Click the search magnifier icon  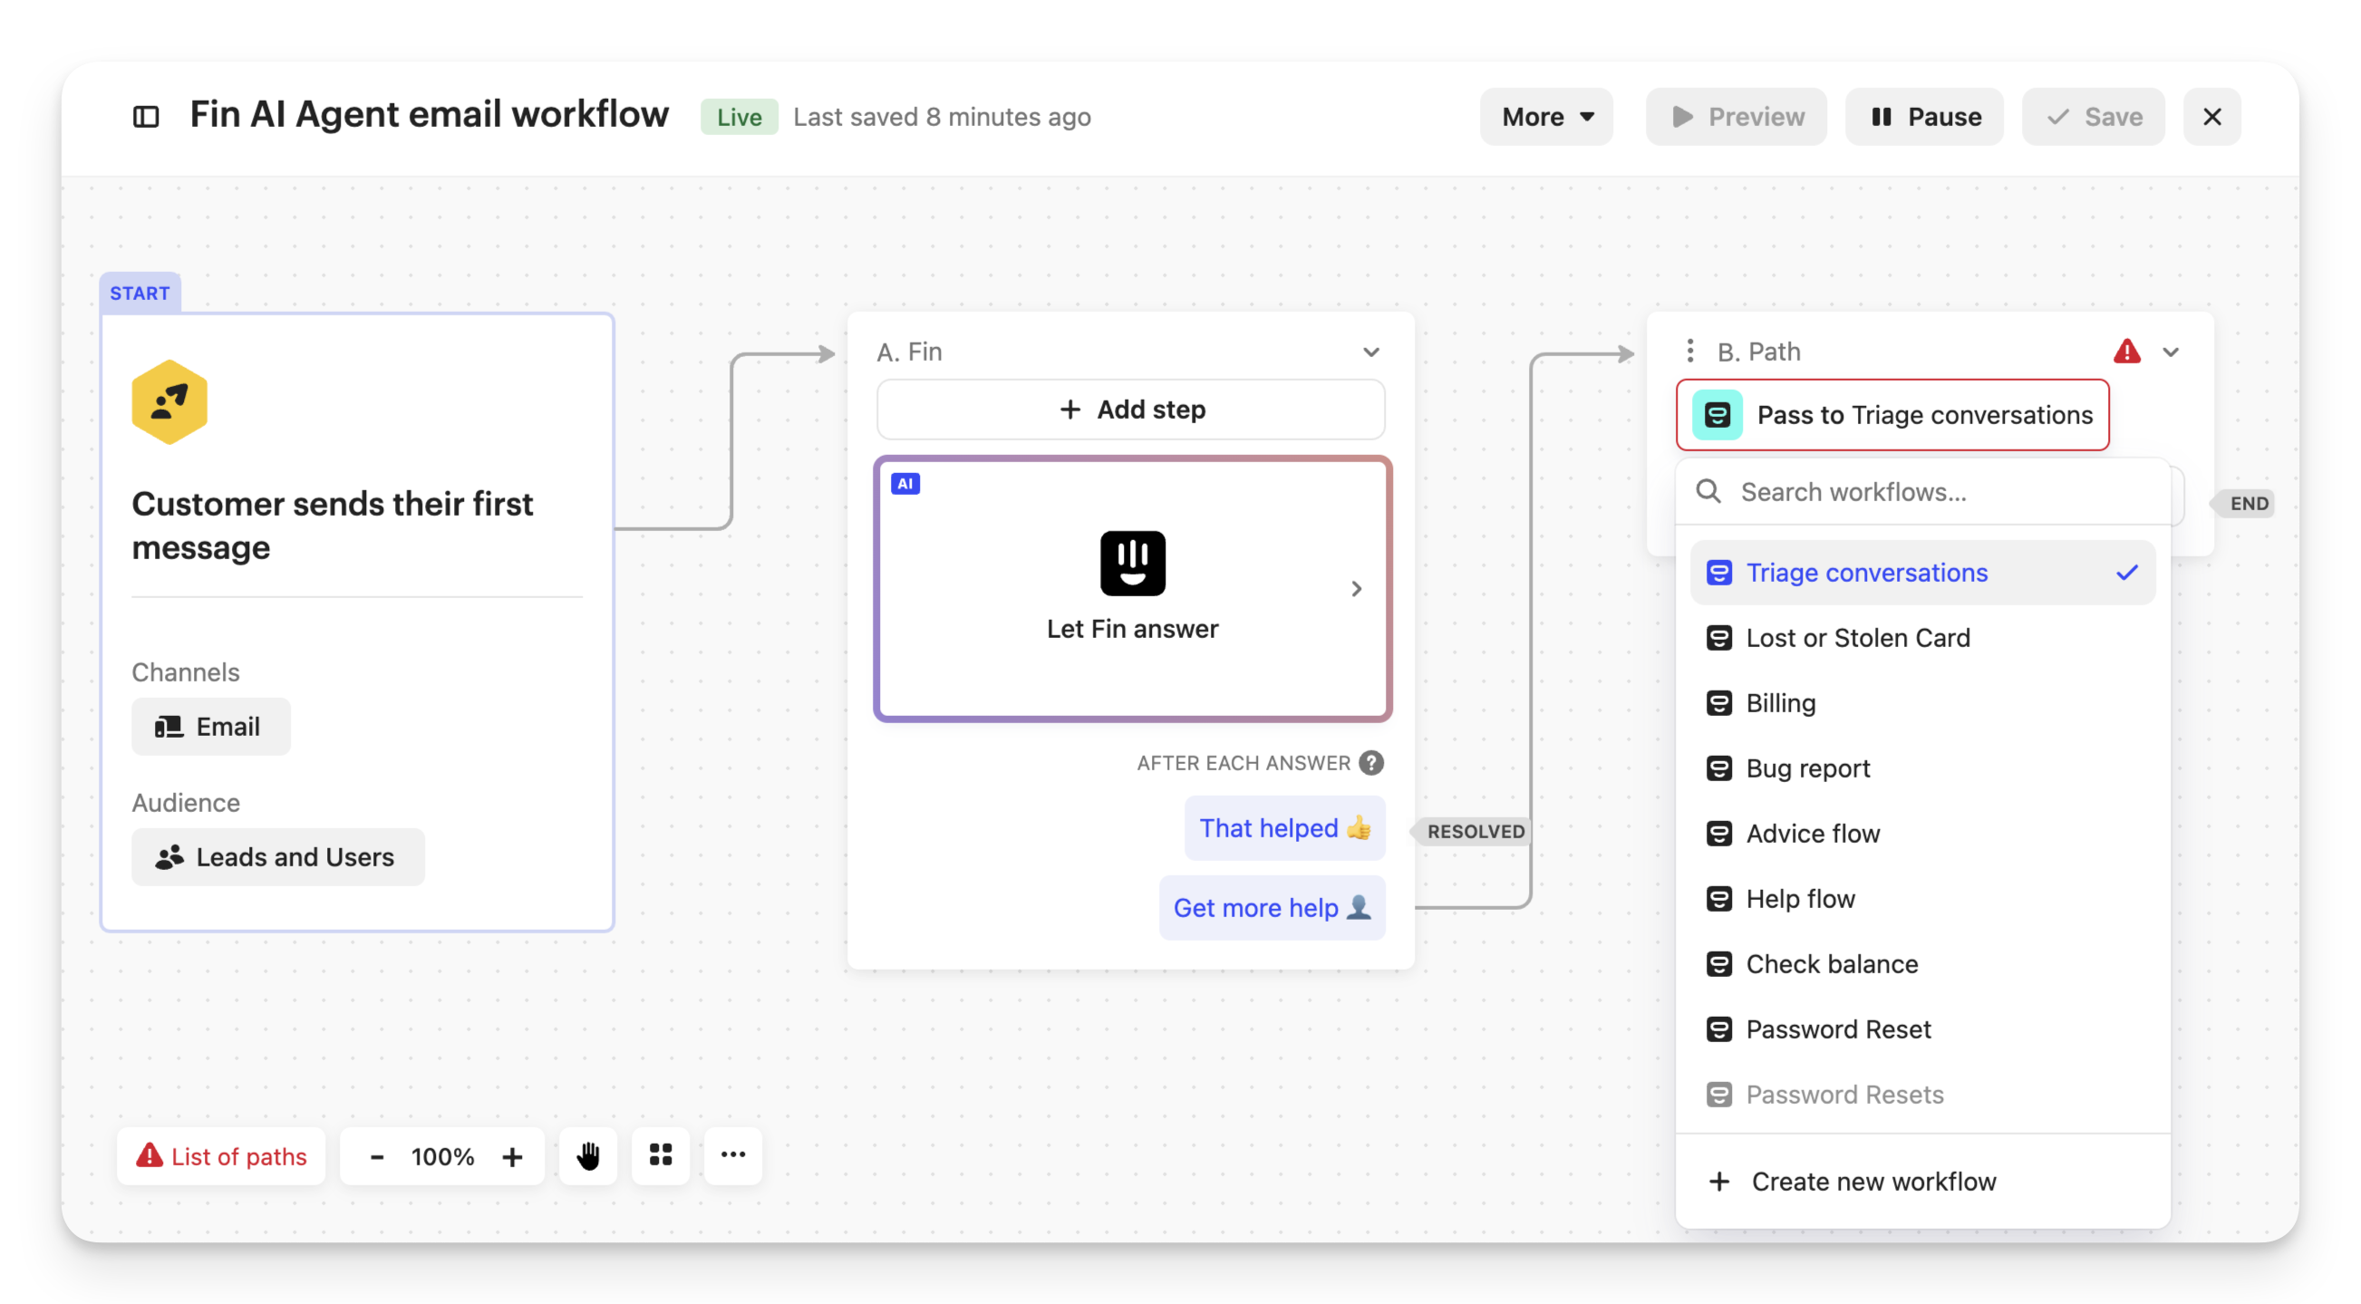click(1708, 491)
